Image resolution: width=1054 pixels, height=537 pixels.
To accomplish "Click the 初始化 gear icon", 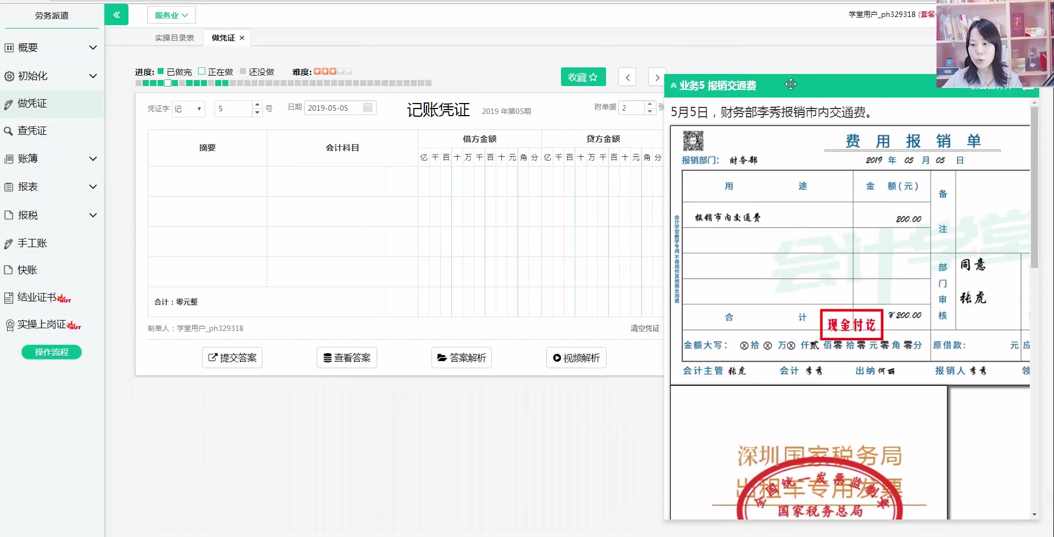I will (9, 76).
